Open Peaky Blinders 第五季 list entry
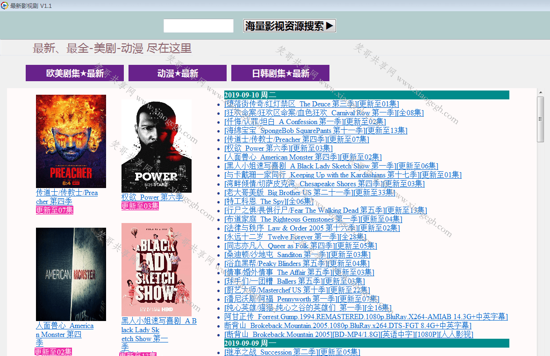This screenshot has width=550, height=356. [x=297, y=264]
